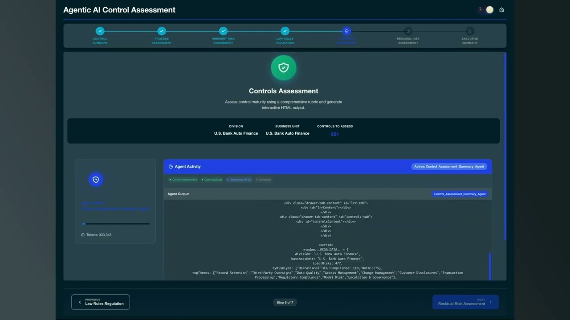The height and width of the screenshot is (320, 570).
Task: Click the Agentic AI Control Assessment title
Action: coord(119,10)
